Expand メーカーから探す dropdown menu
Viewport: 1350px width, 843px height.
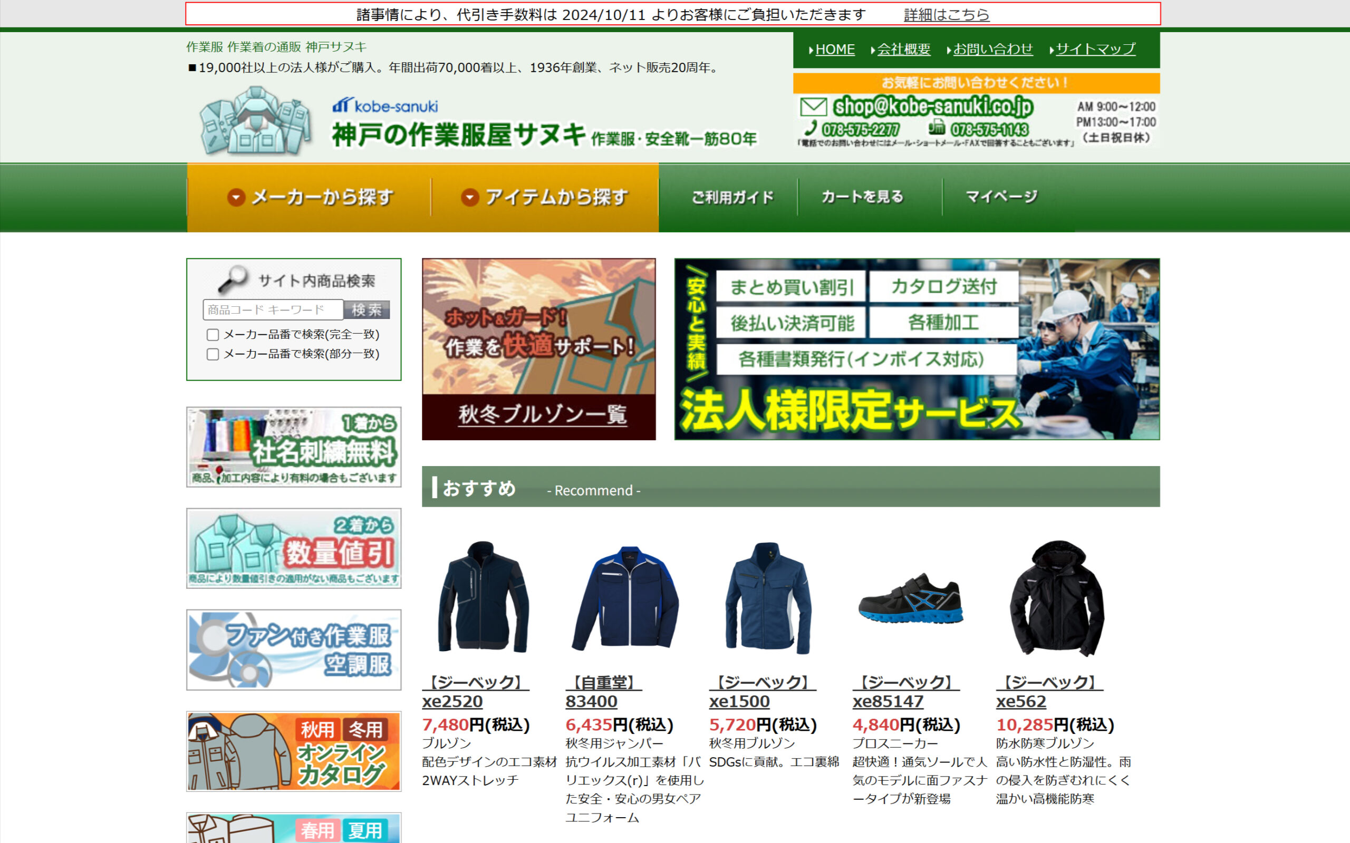click(x=310, y=197)
